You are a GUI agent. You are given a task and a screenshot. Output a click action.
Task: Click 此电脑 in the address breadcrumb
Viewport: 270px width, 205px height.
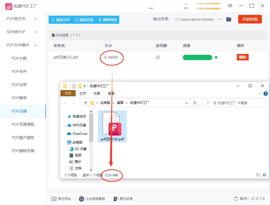tap(105, 103)
